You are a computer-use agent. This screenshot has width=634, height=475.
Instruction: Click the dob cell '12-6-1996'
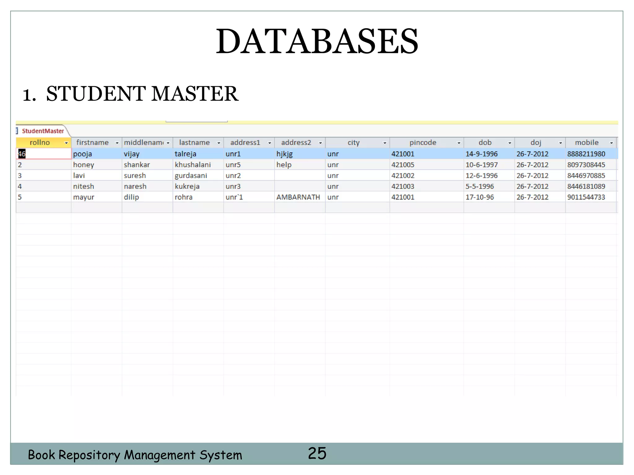[x=489, y=175]
